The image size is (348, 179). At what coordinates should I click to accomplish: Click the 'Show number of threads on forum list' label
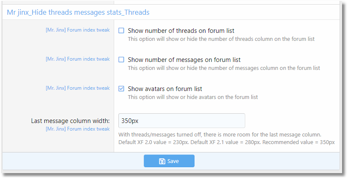pos(181,31)
